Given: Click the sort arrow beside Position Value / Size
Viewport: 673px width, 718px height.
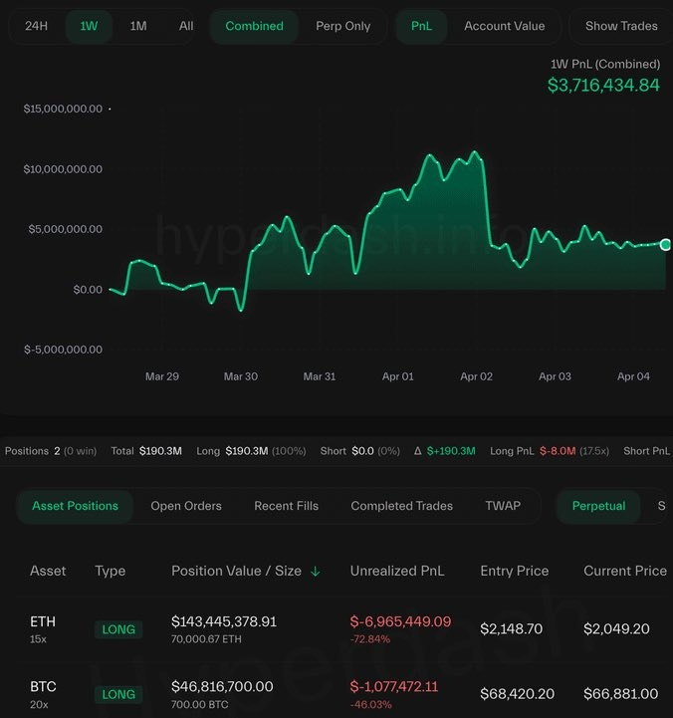Looking at the screenshot, I should 315,572.
